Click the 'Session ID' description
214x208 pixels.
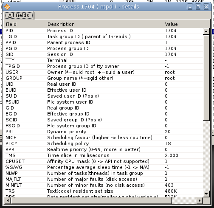tap(60, 54)
